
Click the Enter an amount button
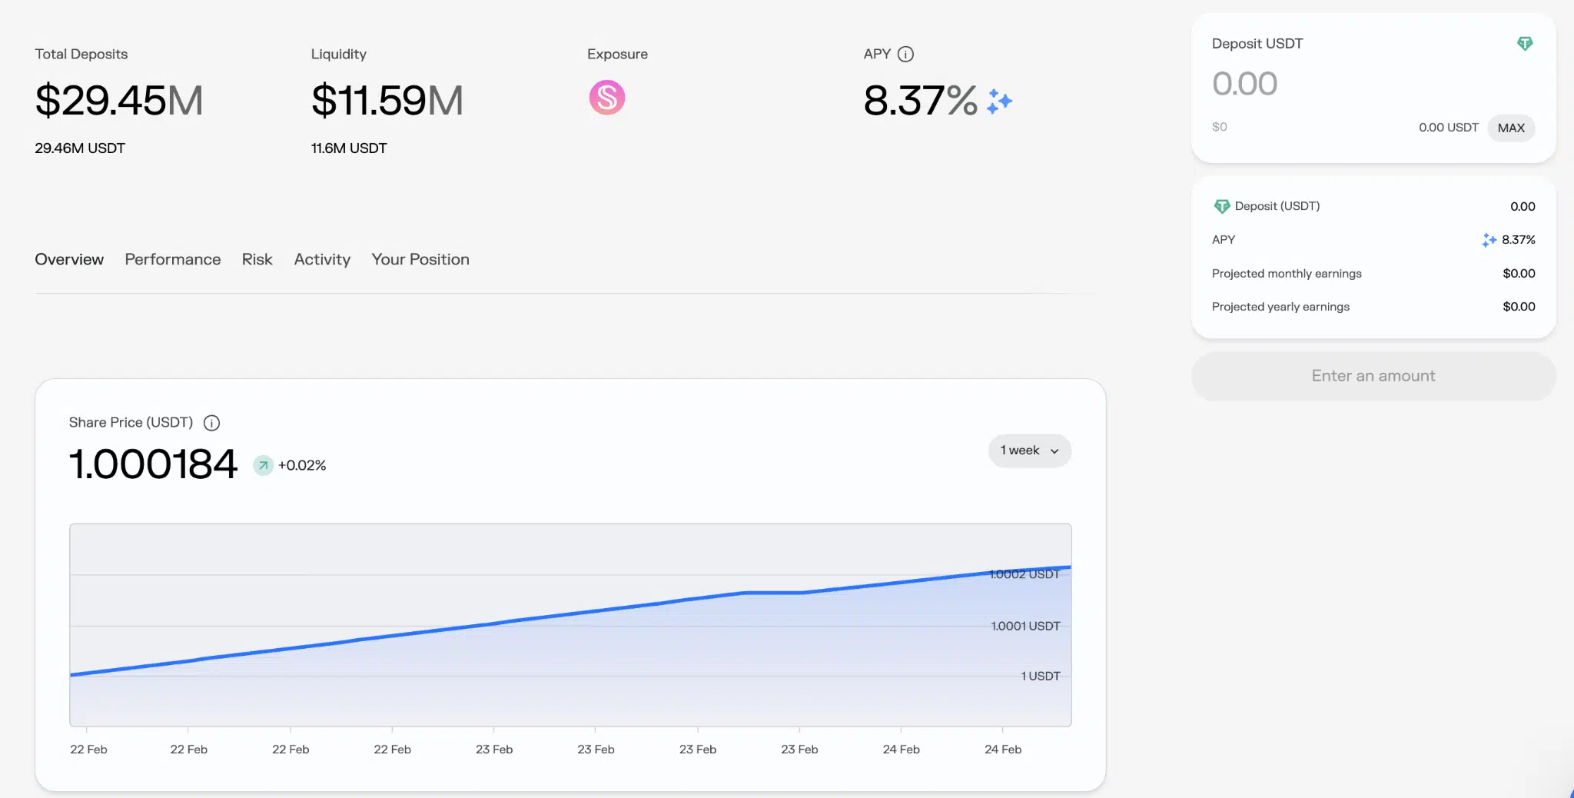coord(1373,376)
